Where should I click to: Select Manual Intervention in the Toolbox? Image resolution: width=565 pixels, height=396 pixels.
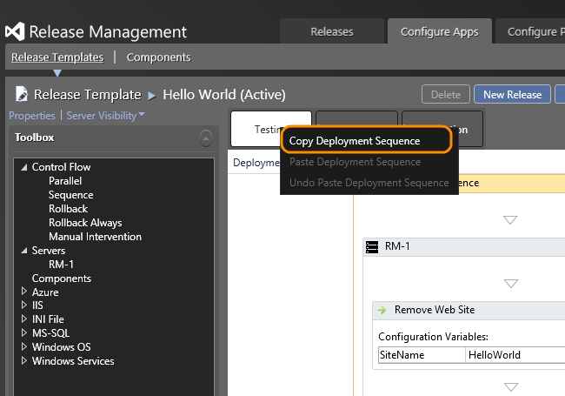[x=95, y=237]
